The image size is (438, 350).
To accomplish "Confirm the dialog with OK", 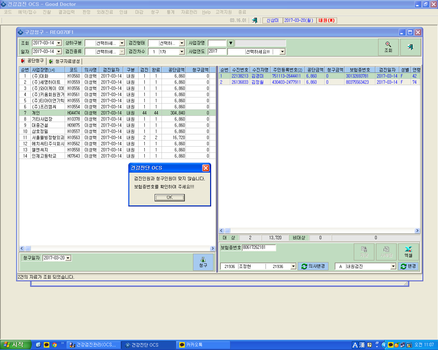I will tap(170, 198).
